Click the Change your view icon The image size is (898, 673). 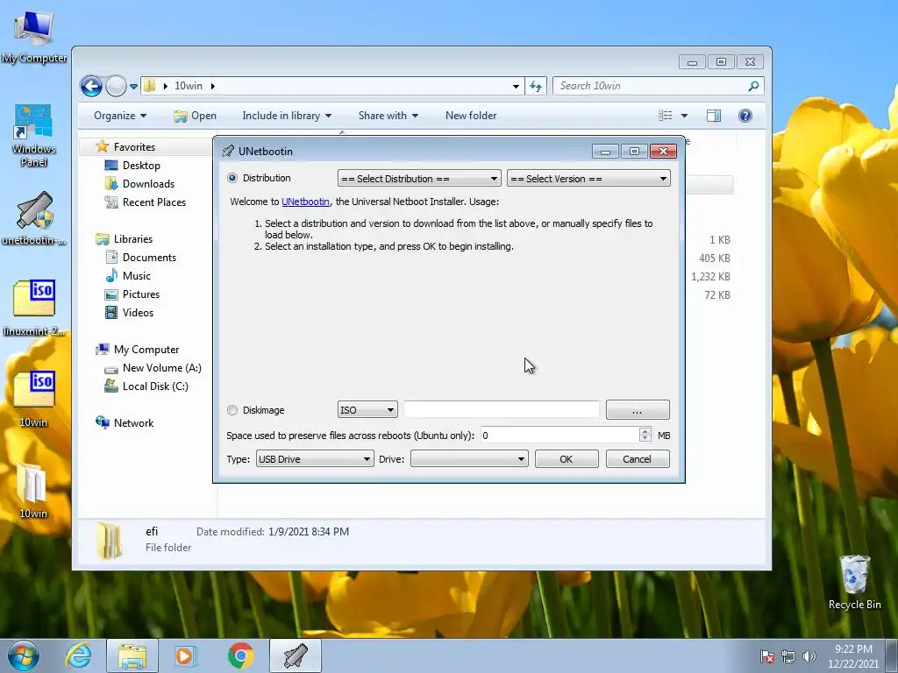point(666,116)
